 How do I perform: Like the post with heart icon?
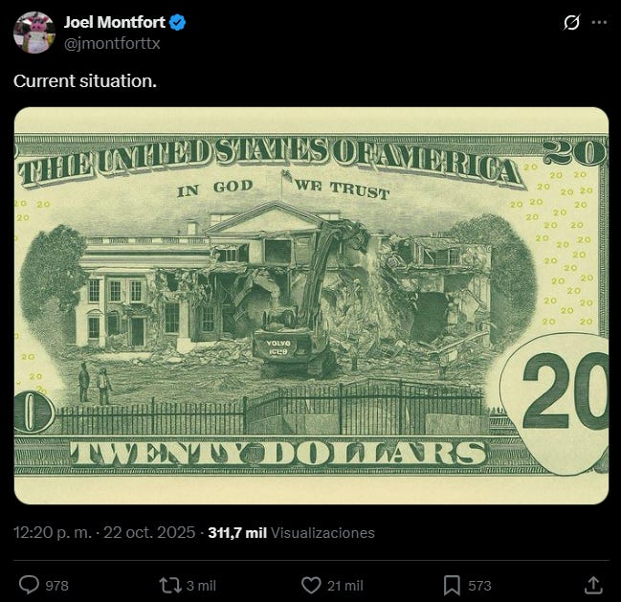coord(311,585)
